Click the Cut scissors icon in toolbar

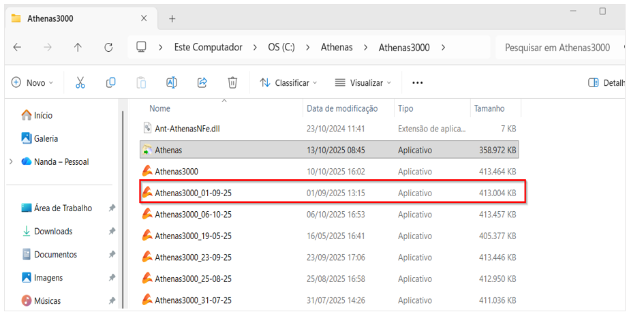[x=80, y=82]
